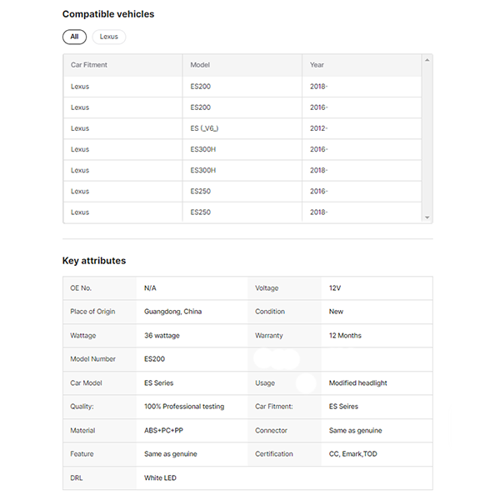500x500 pixels.
Task: Select the ES200 2018- table row
Action: pos(242,87)
